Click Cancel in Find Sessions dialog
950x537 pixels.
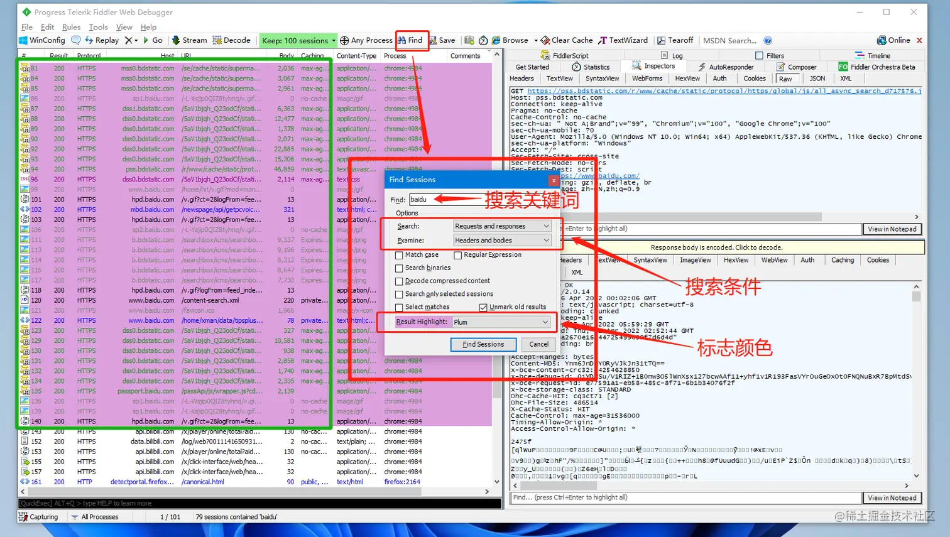[x=538, y=344]
